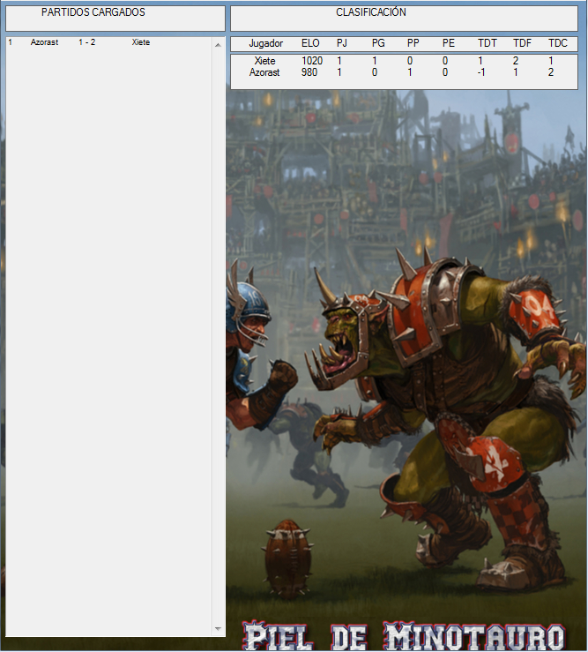Click the TDT column header
This screenshot has width=588, height=652.
coord(487,43)
